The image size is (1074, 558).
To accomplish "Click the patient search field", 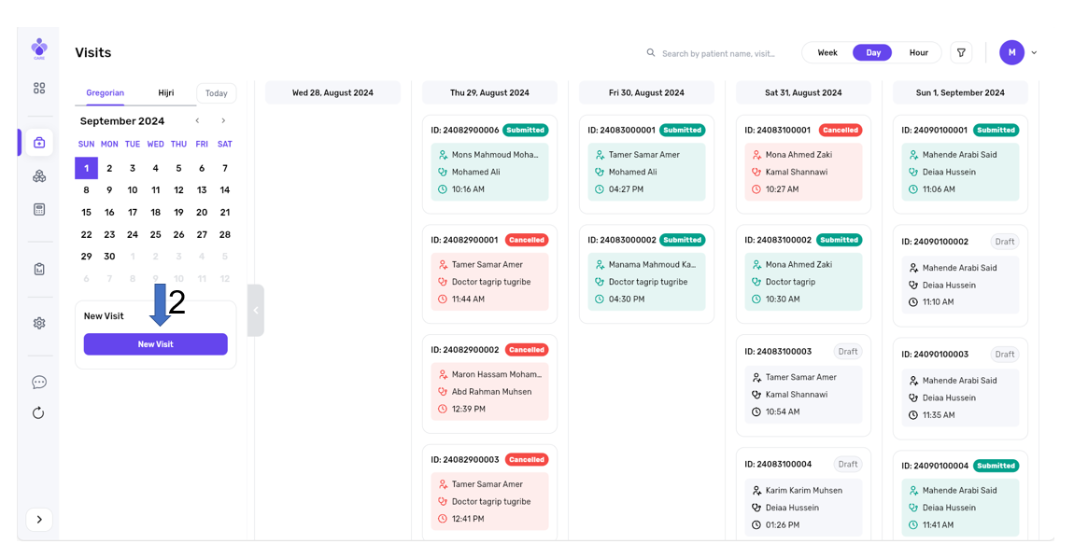I will pyautogui.click(x=719, y=54).
